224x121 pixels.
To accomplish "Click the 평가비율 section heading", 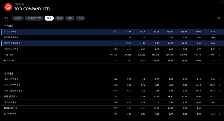I will (x=9, y=26).
